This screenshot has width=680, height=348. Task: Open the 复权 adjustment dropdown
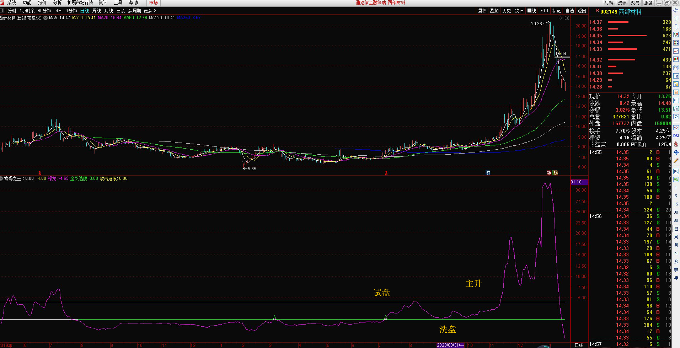(482, 11)
